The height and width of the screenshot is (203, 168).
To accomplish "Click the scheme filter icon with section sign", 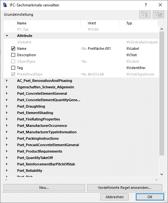I will 145,14.
